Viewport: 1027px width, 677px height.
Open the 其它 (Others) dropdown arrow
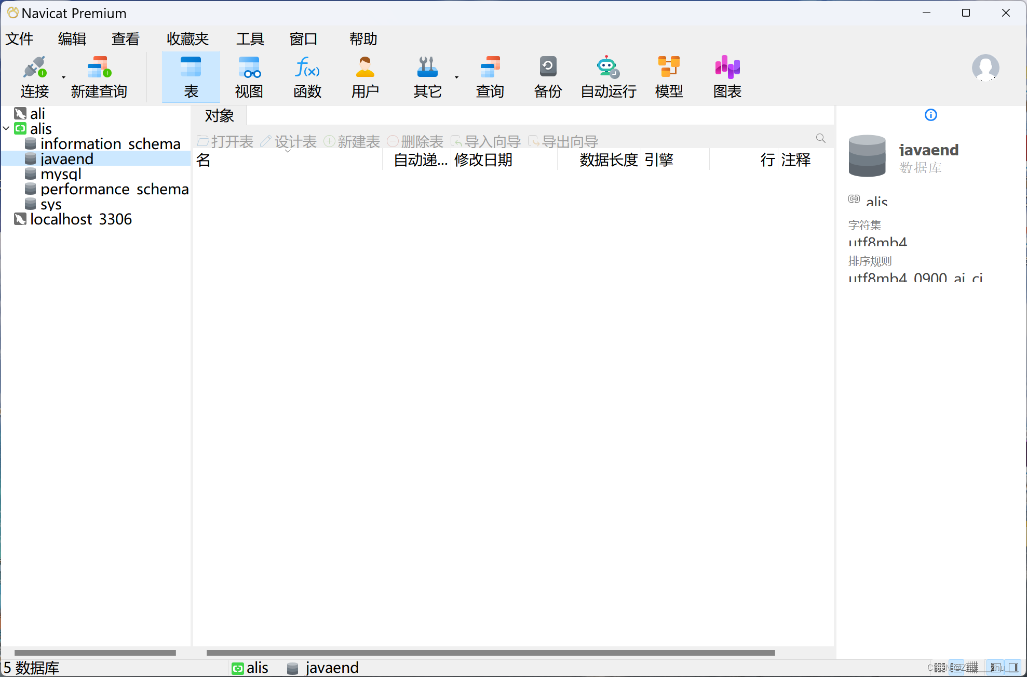coord(456,77)
